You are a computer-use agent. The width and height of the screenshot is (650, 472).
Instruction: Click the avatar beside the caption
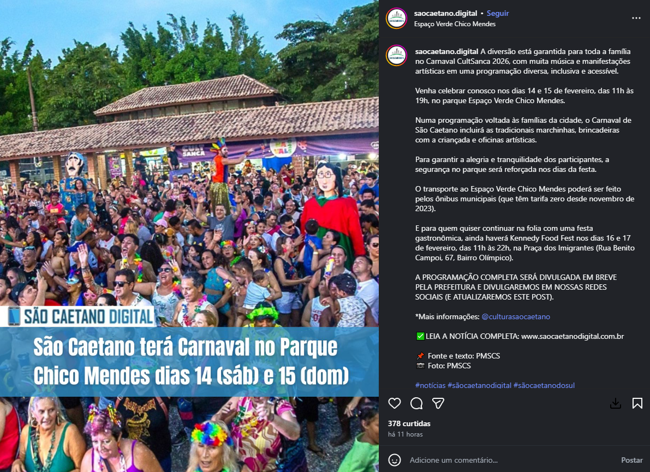tap(396, 56)
